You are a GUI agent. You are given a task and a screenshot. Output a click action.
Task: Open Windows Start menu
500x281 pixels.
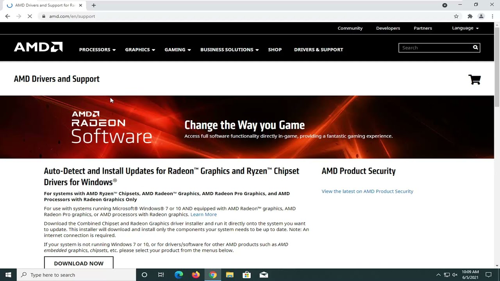point(8,275)
